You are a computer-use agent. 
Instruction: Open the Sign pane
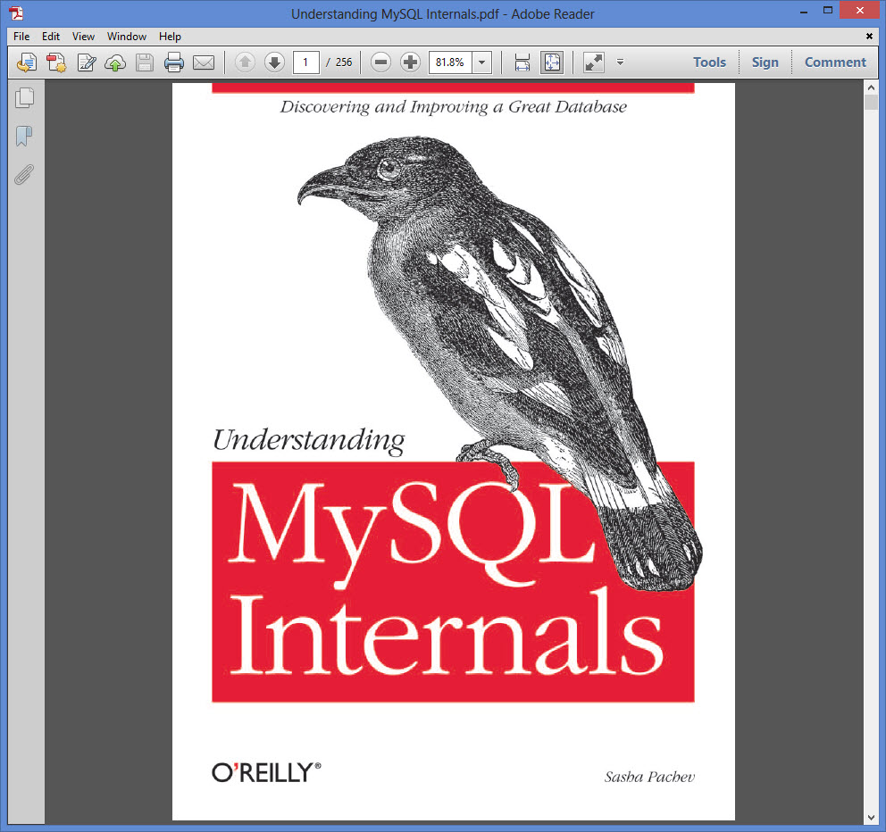(765, 62)
